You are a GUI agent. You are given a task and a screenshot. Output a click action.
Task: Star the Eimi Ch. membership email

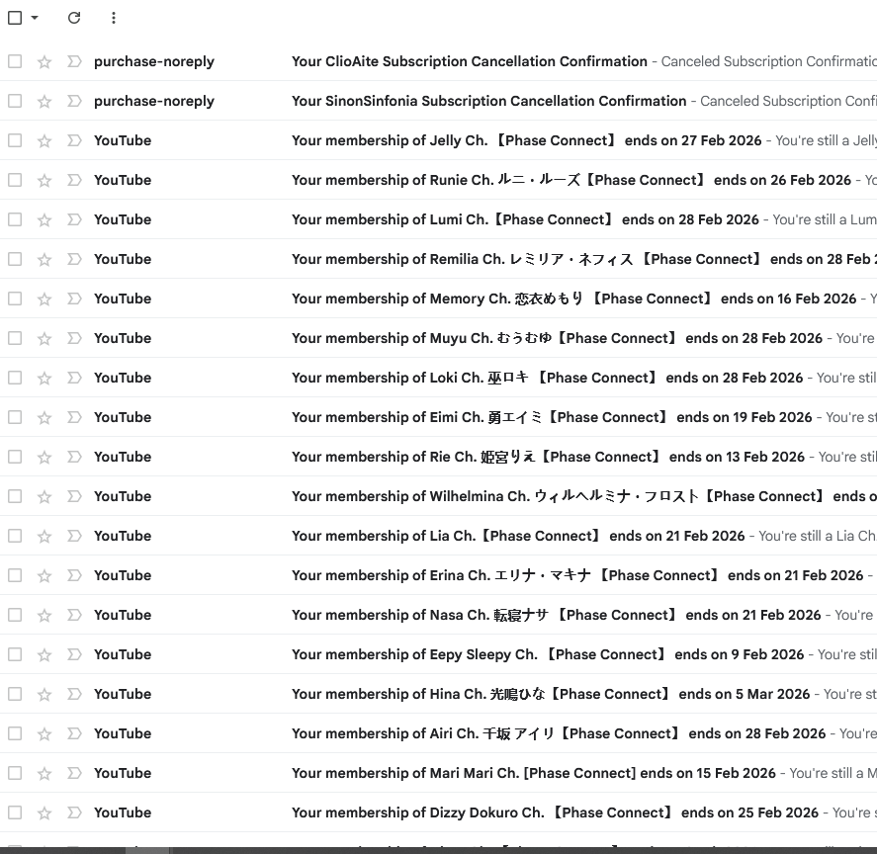(x=44, y=418)
